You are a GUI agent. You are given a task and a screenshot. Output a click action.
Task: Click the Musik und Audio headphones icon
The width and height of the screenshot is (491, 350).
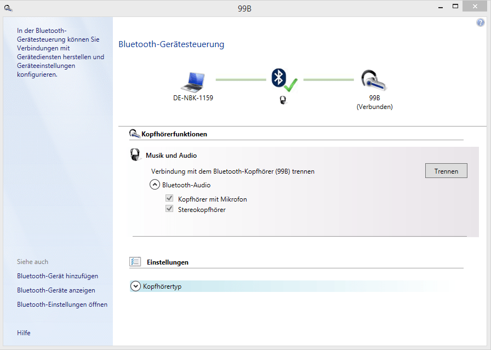[x=135, y=155]
